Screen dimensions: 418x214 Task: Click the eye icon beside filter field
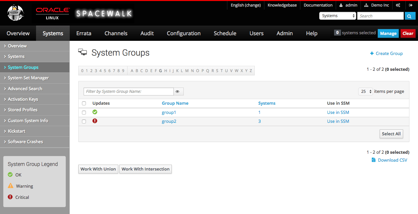178,92
